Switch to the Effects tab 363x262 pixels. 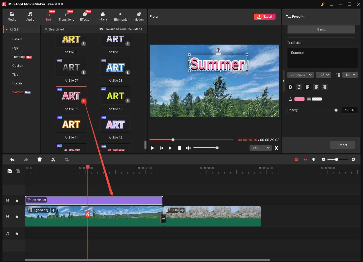(x=84, y=17)
